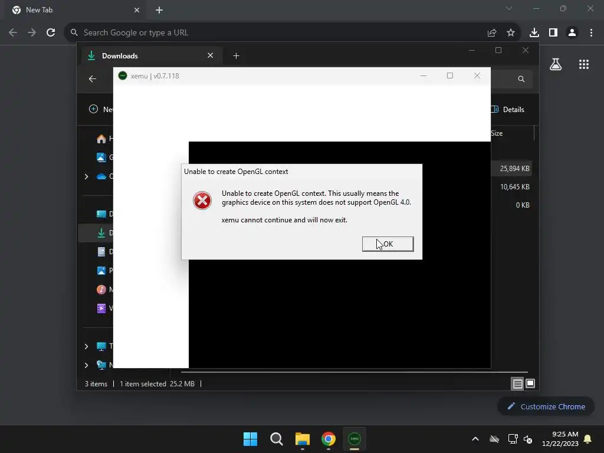Image resolution: width=604 pixels, height=453 pixels.
Task: Toggle Chrome's side panel
Action: (x=553, y=33)
